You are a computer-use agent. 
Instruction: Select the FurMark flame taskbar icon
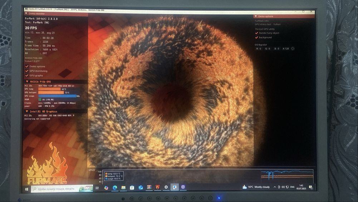pyautogui.click(x=157, y=187)
